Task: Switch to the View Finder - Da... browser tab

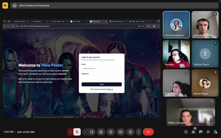Action: coord(59,21)
